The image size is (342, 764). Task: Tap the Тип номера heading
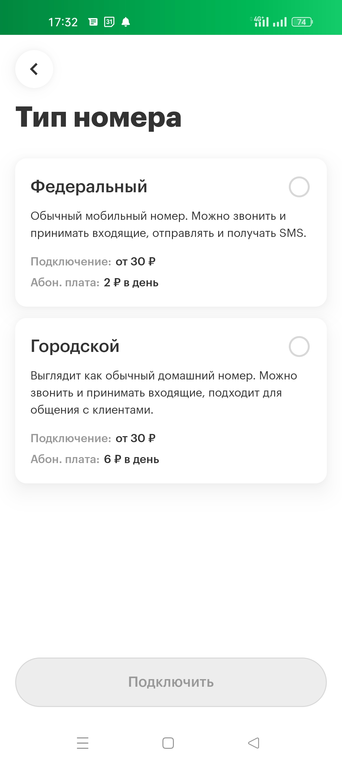[98, 118]
